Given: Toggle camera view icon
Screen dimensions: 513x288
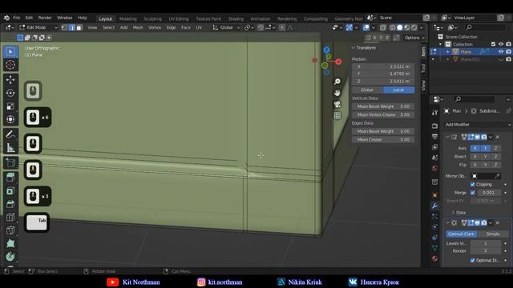Looking at the screenshot, I should tap(337, 104).
